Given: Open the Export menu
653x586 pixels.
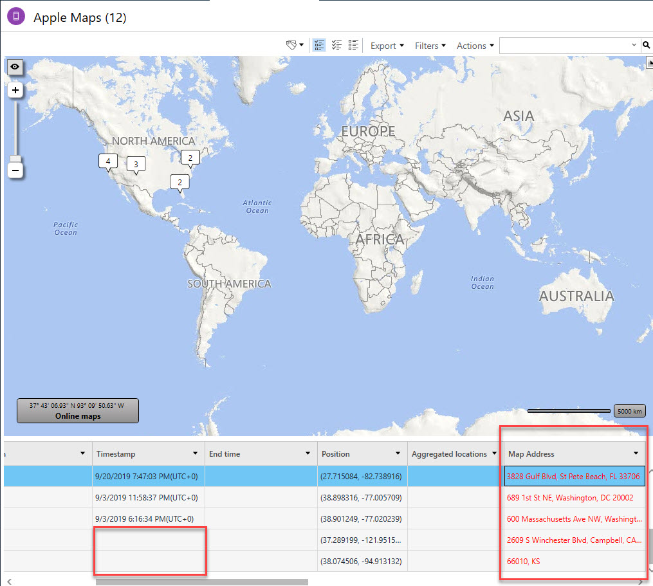Looking at the screenshot, I should tap(387, 46).
